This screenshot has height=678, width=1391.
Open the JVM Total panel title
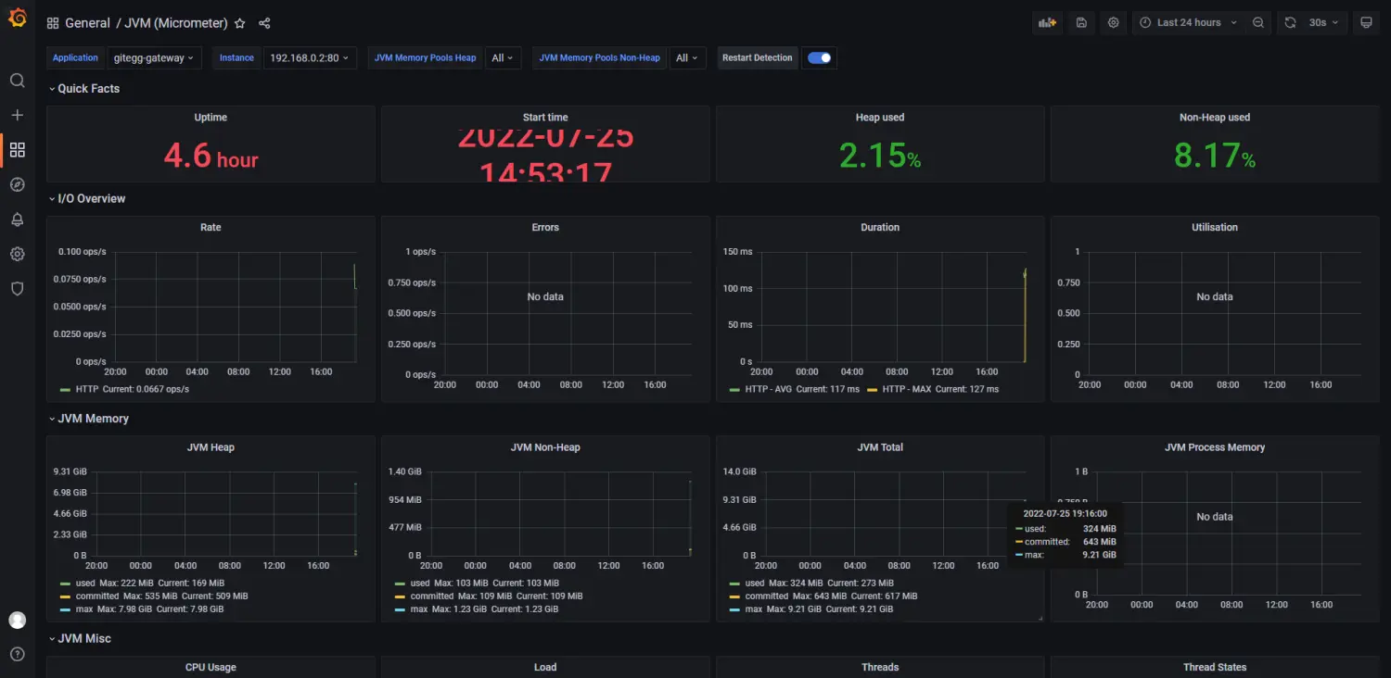pos(880,447)
